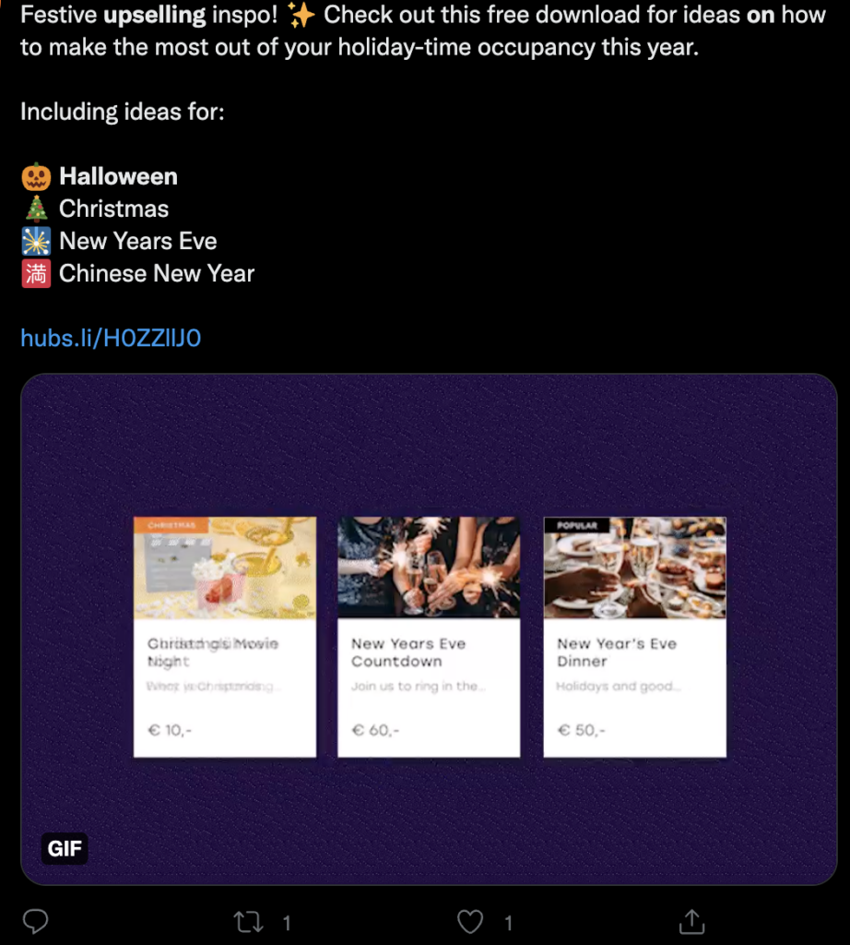Click the GIF badge on the media

65,849
